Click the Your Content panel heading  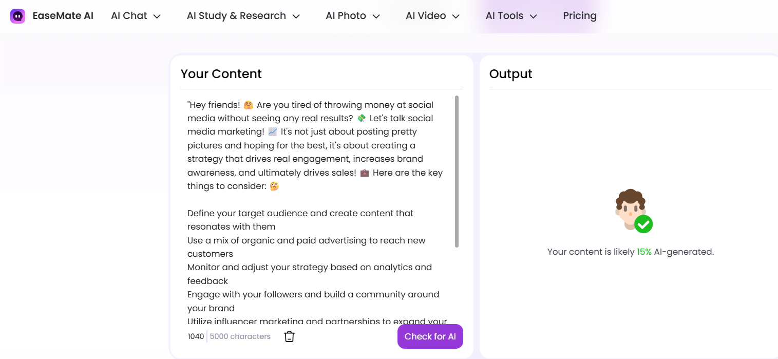(x=221, y=74)
